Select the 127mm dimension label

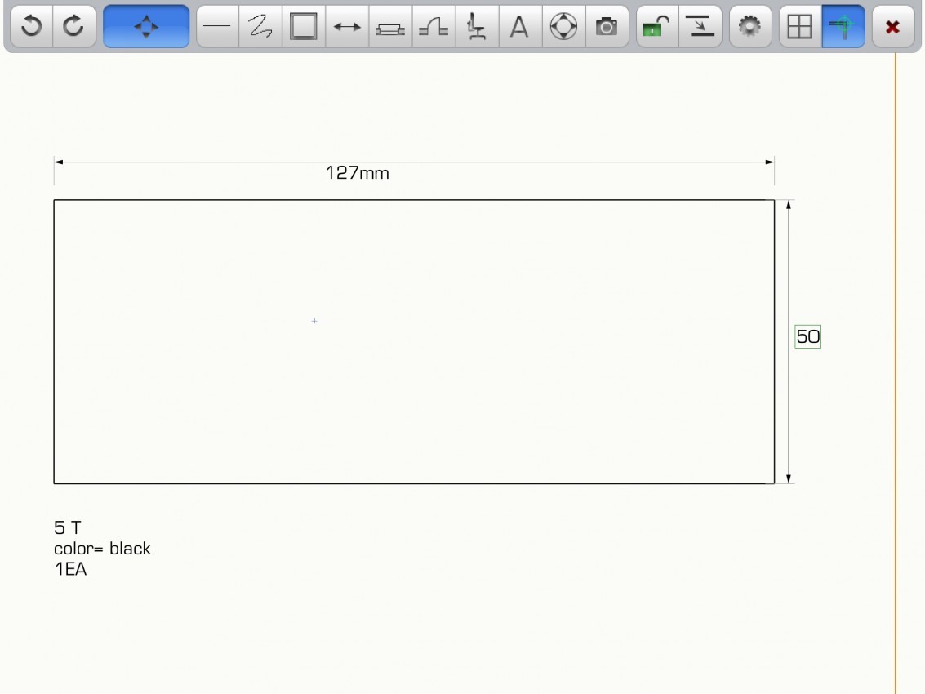coord(357,173)
